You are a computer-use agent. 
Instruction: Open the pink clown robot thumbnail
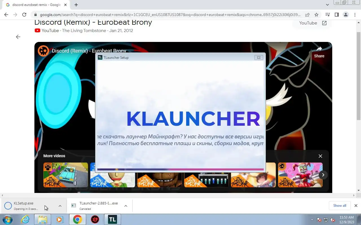tap(300, 175)
